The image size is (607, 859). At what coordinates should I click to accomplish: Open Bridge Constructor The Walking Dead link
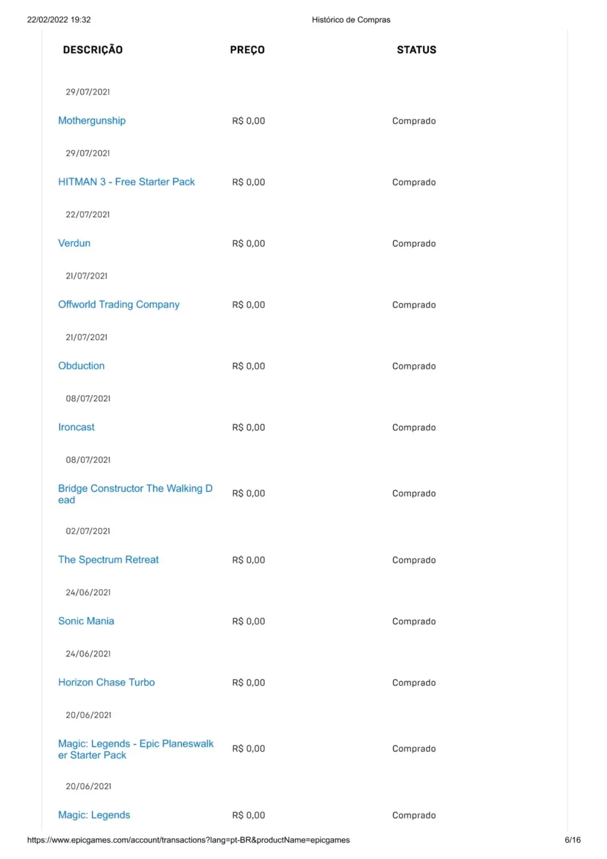(136, 494)
